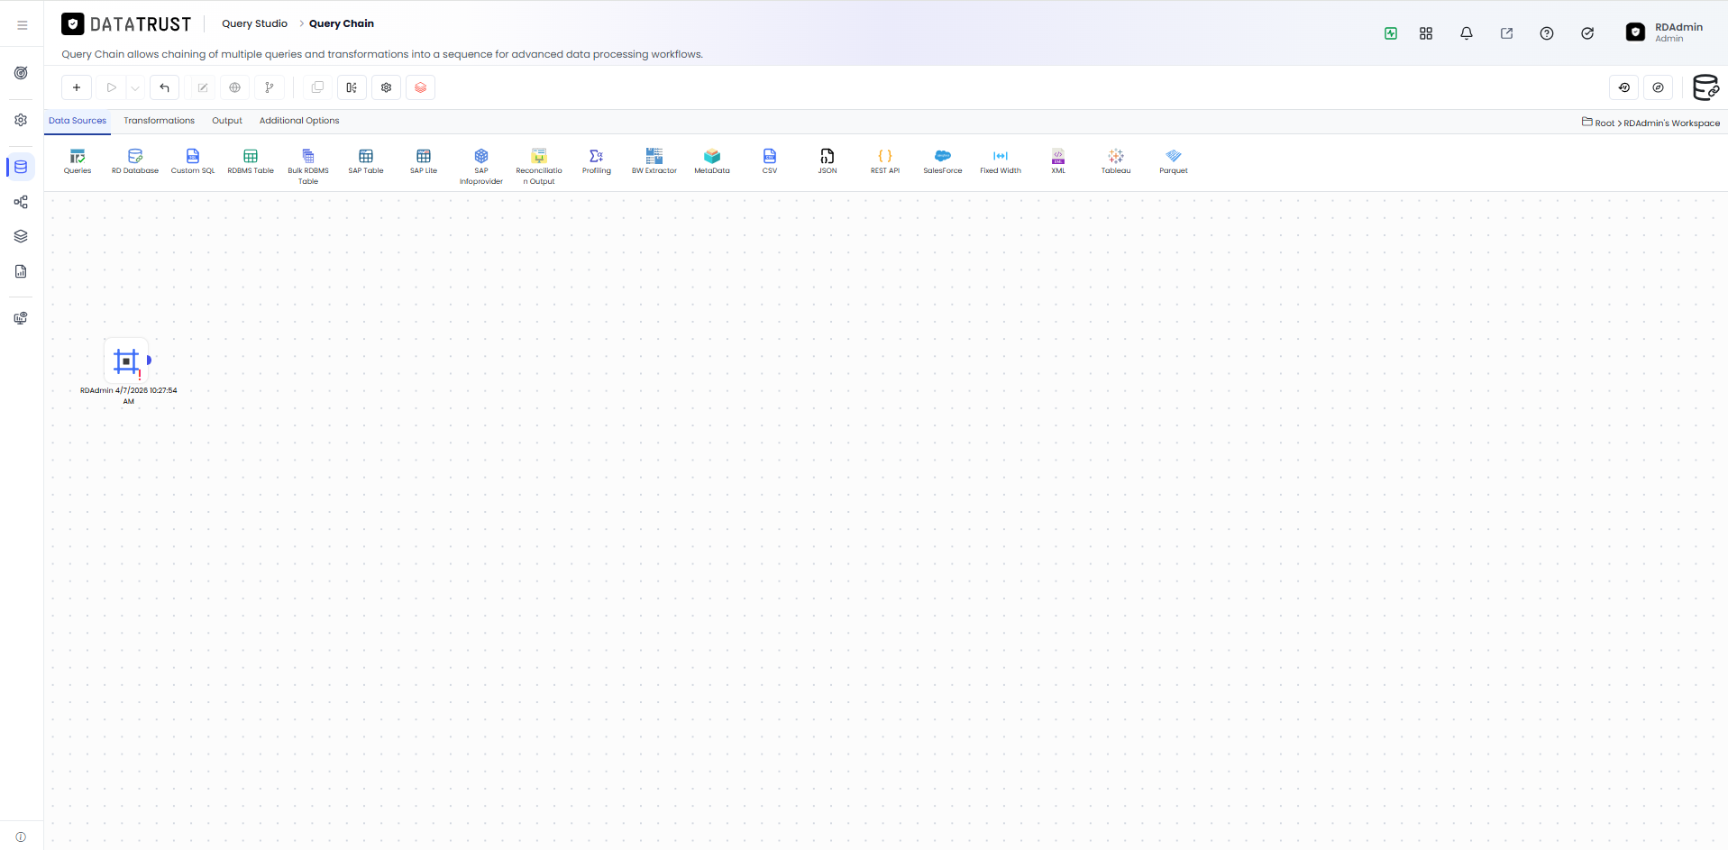This screenshot has height=850, width=1728.
Task: Switch to the Data Sources tab
Action: 78,121
